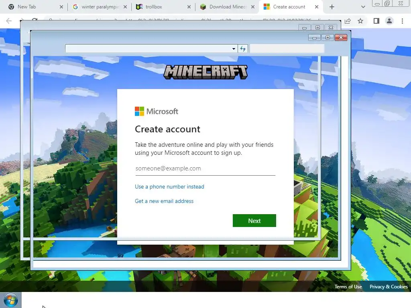Image resolution: width=411 pixels, height=308 pixels.
Task: Click the Microsoft logo
Action: click(157, 111)
